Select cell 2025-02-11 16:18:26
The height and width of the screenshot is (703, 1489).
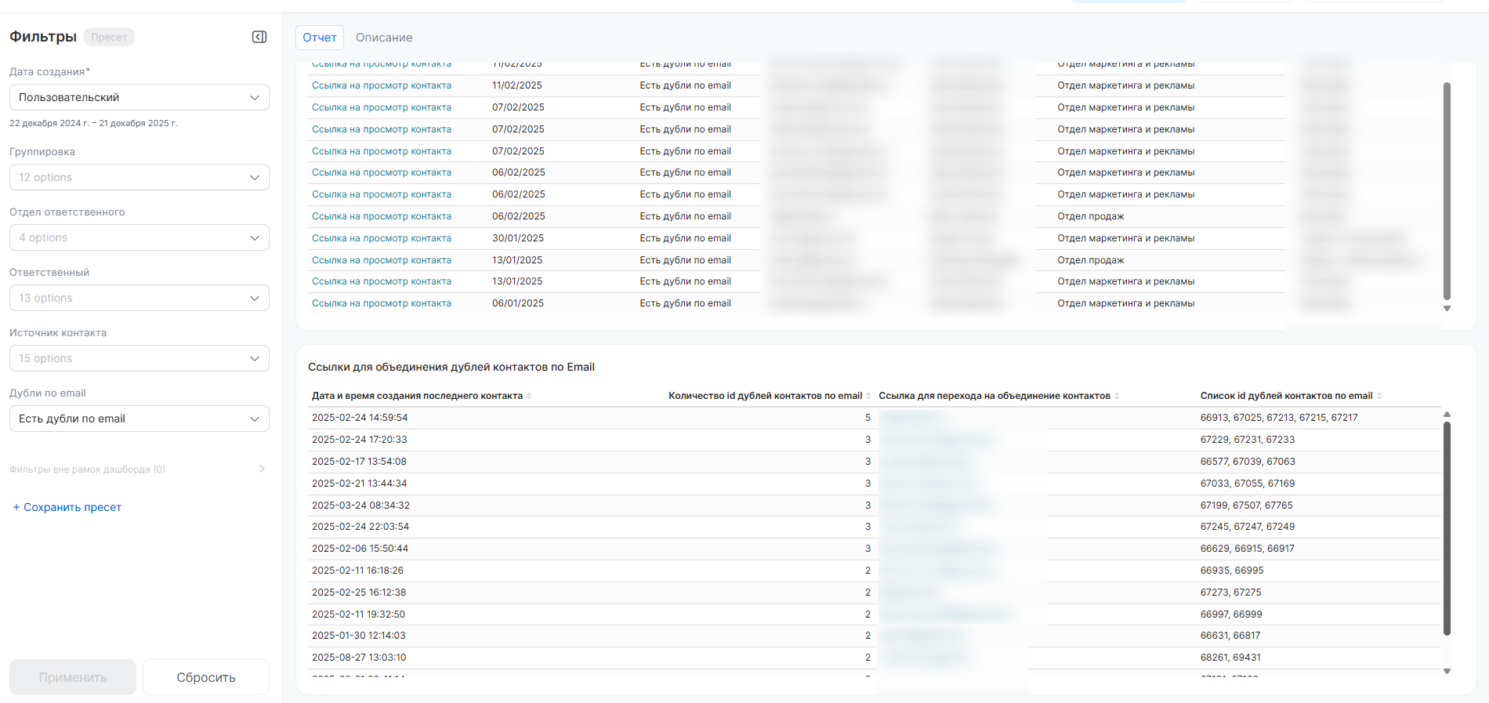357,571
